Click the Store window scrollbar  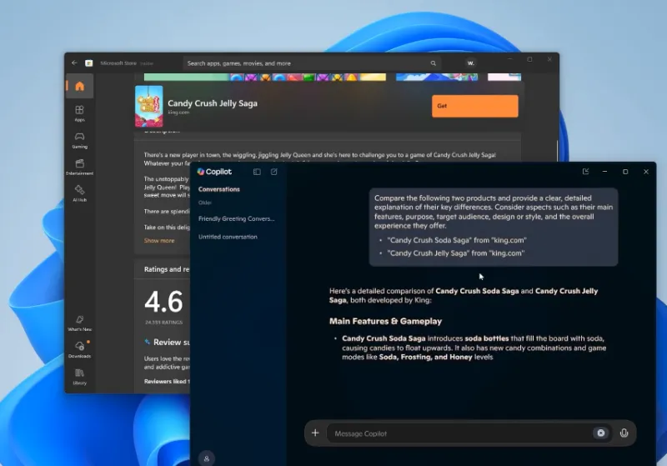[557, 150]
